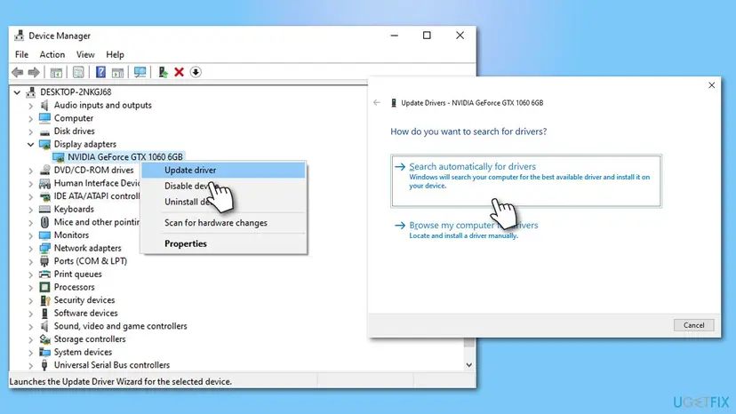Click the blue Help question-mark toolbar icon

coord(100,72)
